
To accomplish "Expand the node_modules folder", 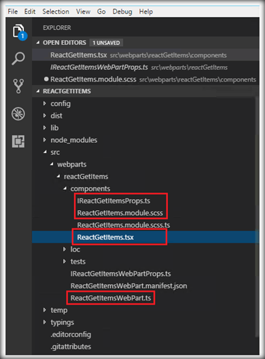I will 45,140.
